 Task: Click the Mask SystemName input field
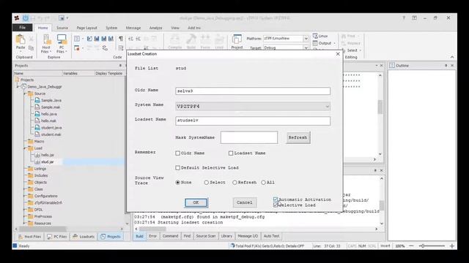click(249, 137)
